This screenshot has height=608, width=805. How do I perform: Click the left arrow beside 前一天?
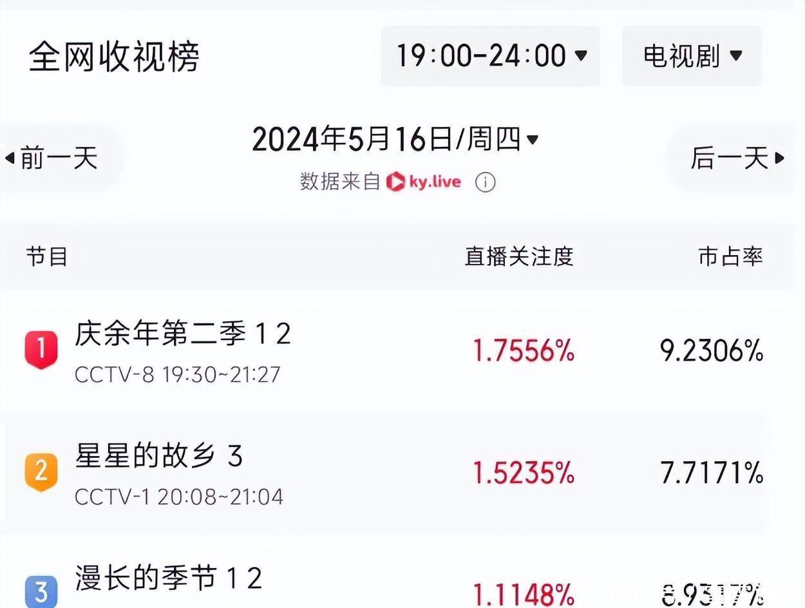point(10,158)
